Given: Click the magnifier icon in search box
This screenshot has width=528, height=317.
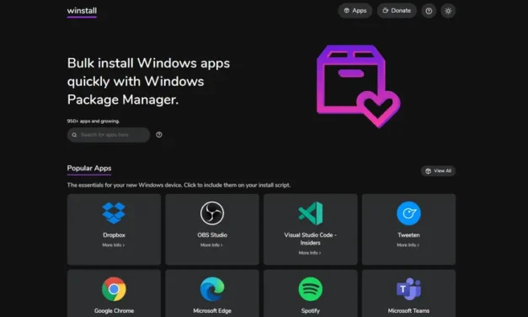Looking at the screenshot, I should (74, 135).
